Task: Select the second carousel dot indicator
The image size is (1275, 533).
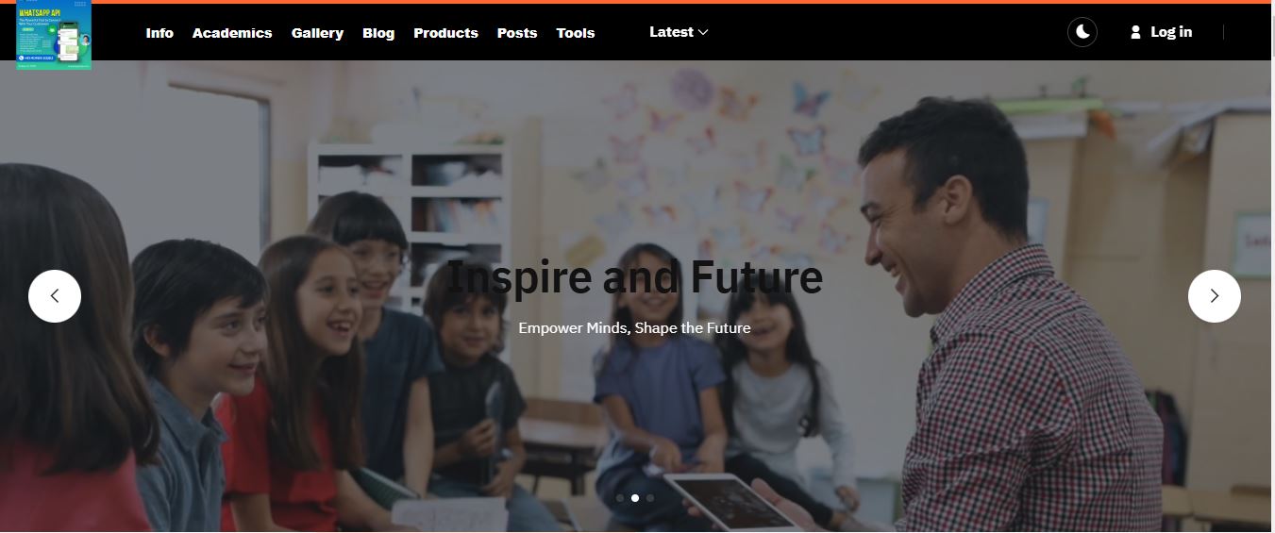Action: (635, 498)
